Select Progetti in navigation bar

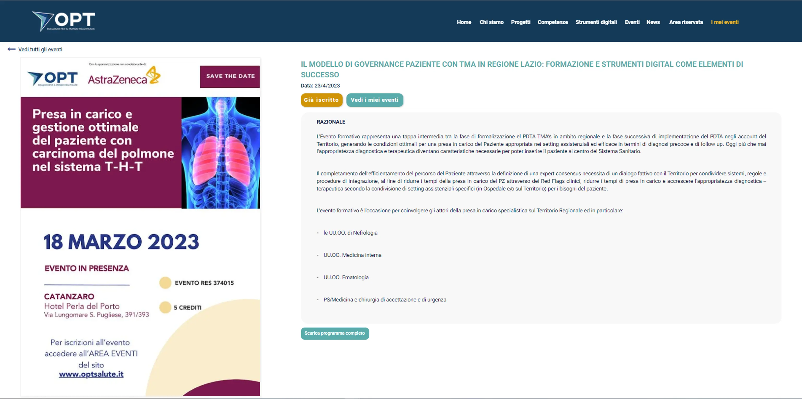(x=520, y=22)
